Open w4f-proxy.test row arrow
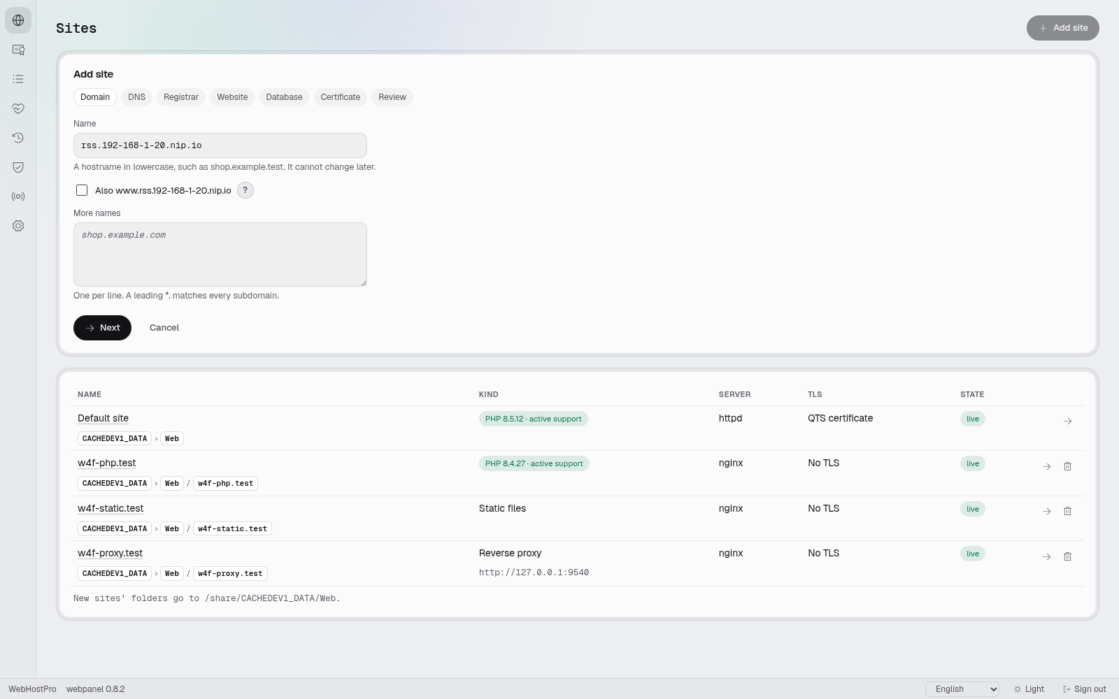This screenshot has width=1119, height=699. coord(1046,556)
